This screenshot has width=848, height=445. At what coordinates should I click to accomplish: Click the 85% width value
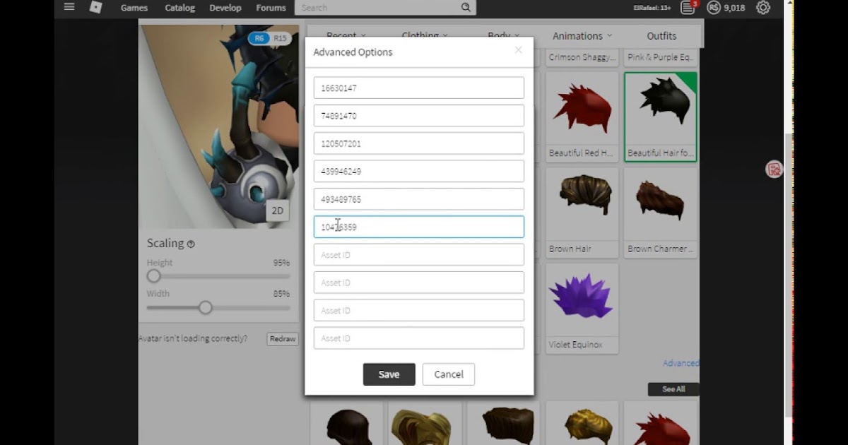point(281,294)
